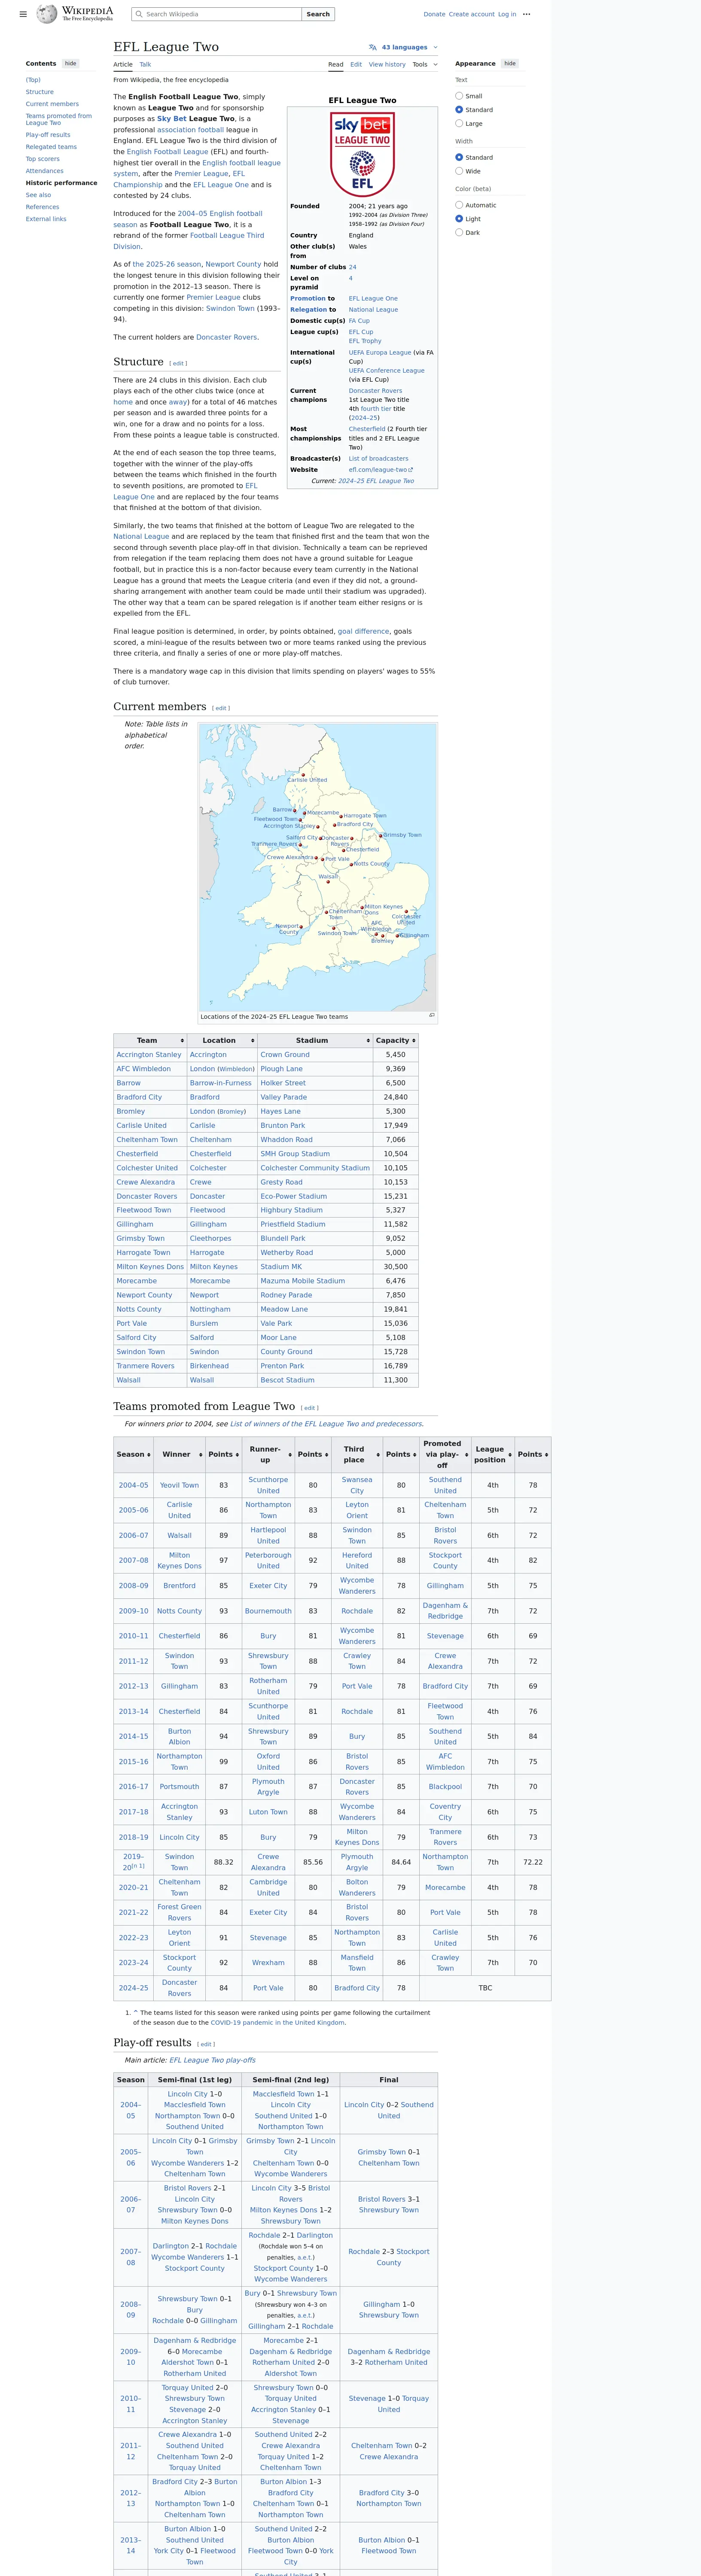Click the Create account link
Screen dimensions: 701x2576
tap(471, 14)
